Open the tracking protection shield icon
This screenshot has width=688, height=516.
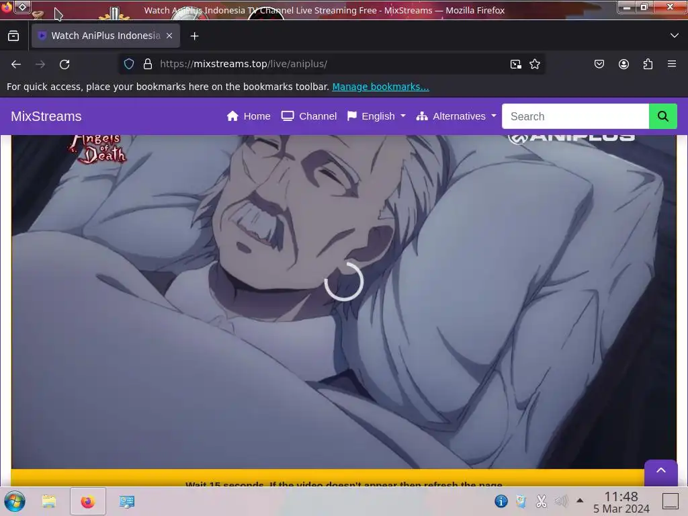[x=128, y=64]
